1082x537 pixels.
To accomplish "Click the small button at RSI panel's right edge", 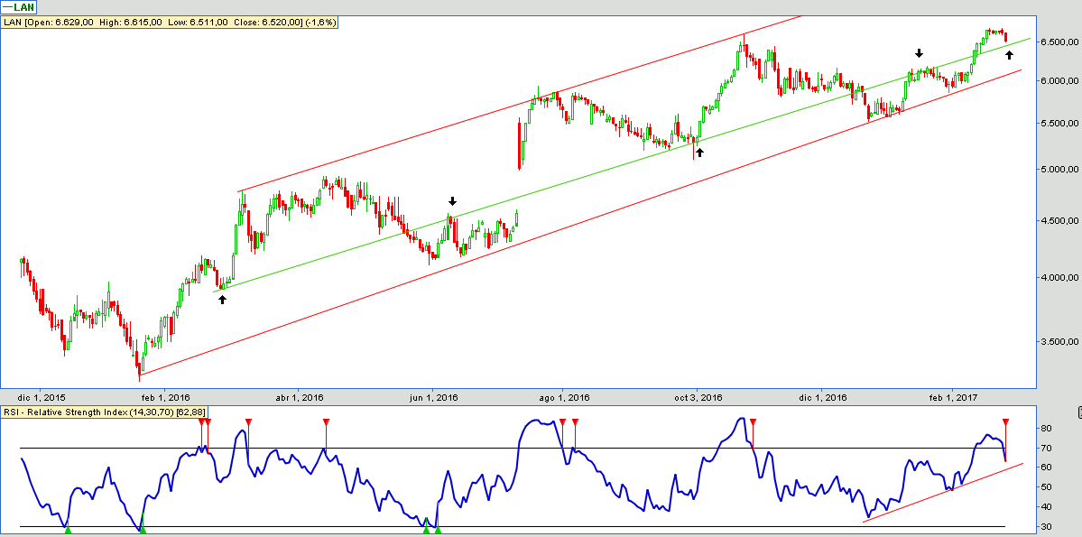I will point(1079,412).
